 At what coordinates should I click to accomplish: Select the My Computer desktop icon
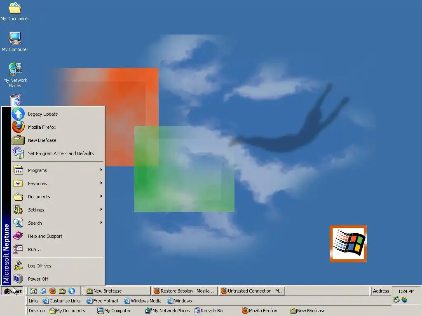click(15, 42)
